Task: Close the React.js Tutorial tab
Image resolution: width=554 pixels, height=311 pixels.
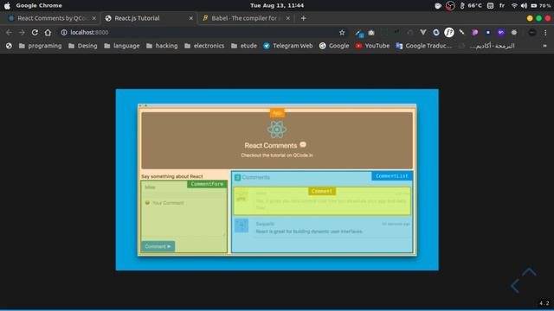Action: pyautogui.click(x=190, y=18)
